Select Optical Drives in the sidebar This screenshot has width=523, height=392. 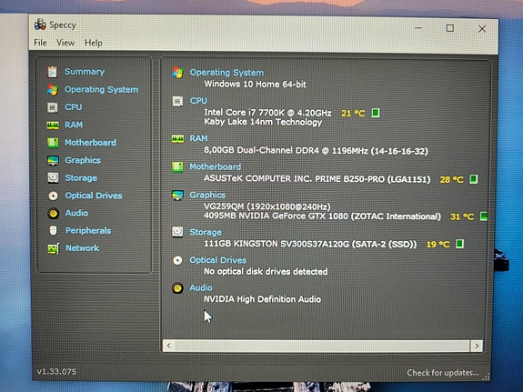[94, 196]
